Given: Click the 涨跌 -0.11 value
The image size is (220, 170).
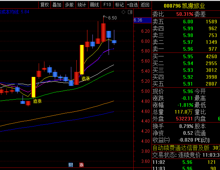Looking at the screenshot, I should pos(187,98).
